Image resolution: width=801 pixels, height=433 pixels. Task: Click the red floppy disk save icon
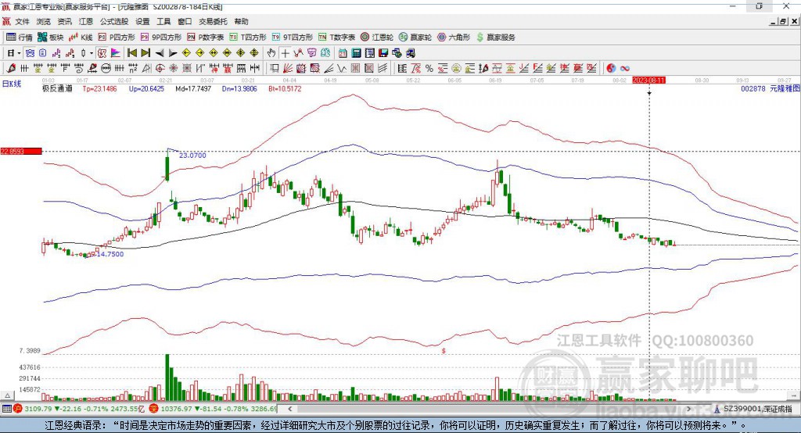(x=383, y=53)
